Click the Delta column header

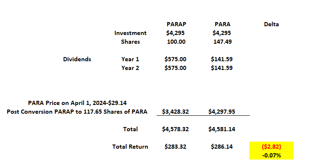(x=271, y=24)
